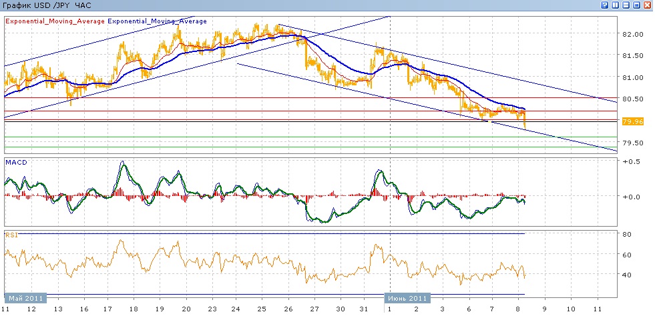Click the horizontal split window layout icon
This screenshot has height=316, width=655.
click(626, 5)
